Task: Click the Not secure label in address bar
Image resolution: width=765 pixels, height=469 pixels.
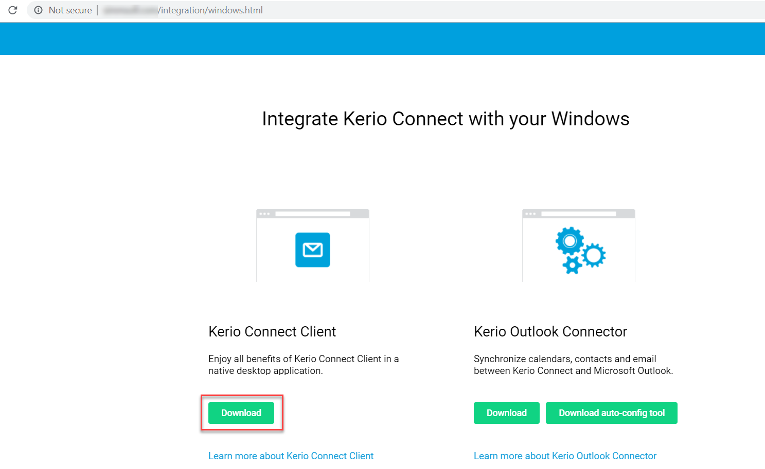Action: tap(70, 10)
